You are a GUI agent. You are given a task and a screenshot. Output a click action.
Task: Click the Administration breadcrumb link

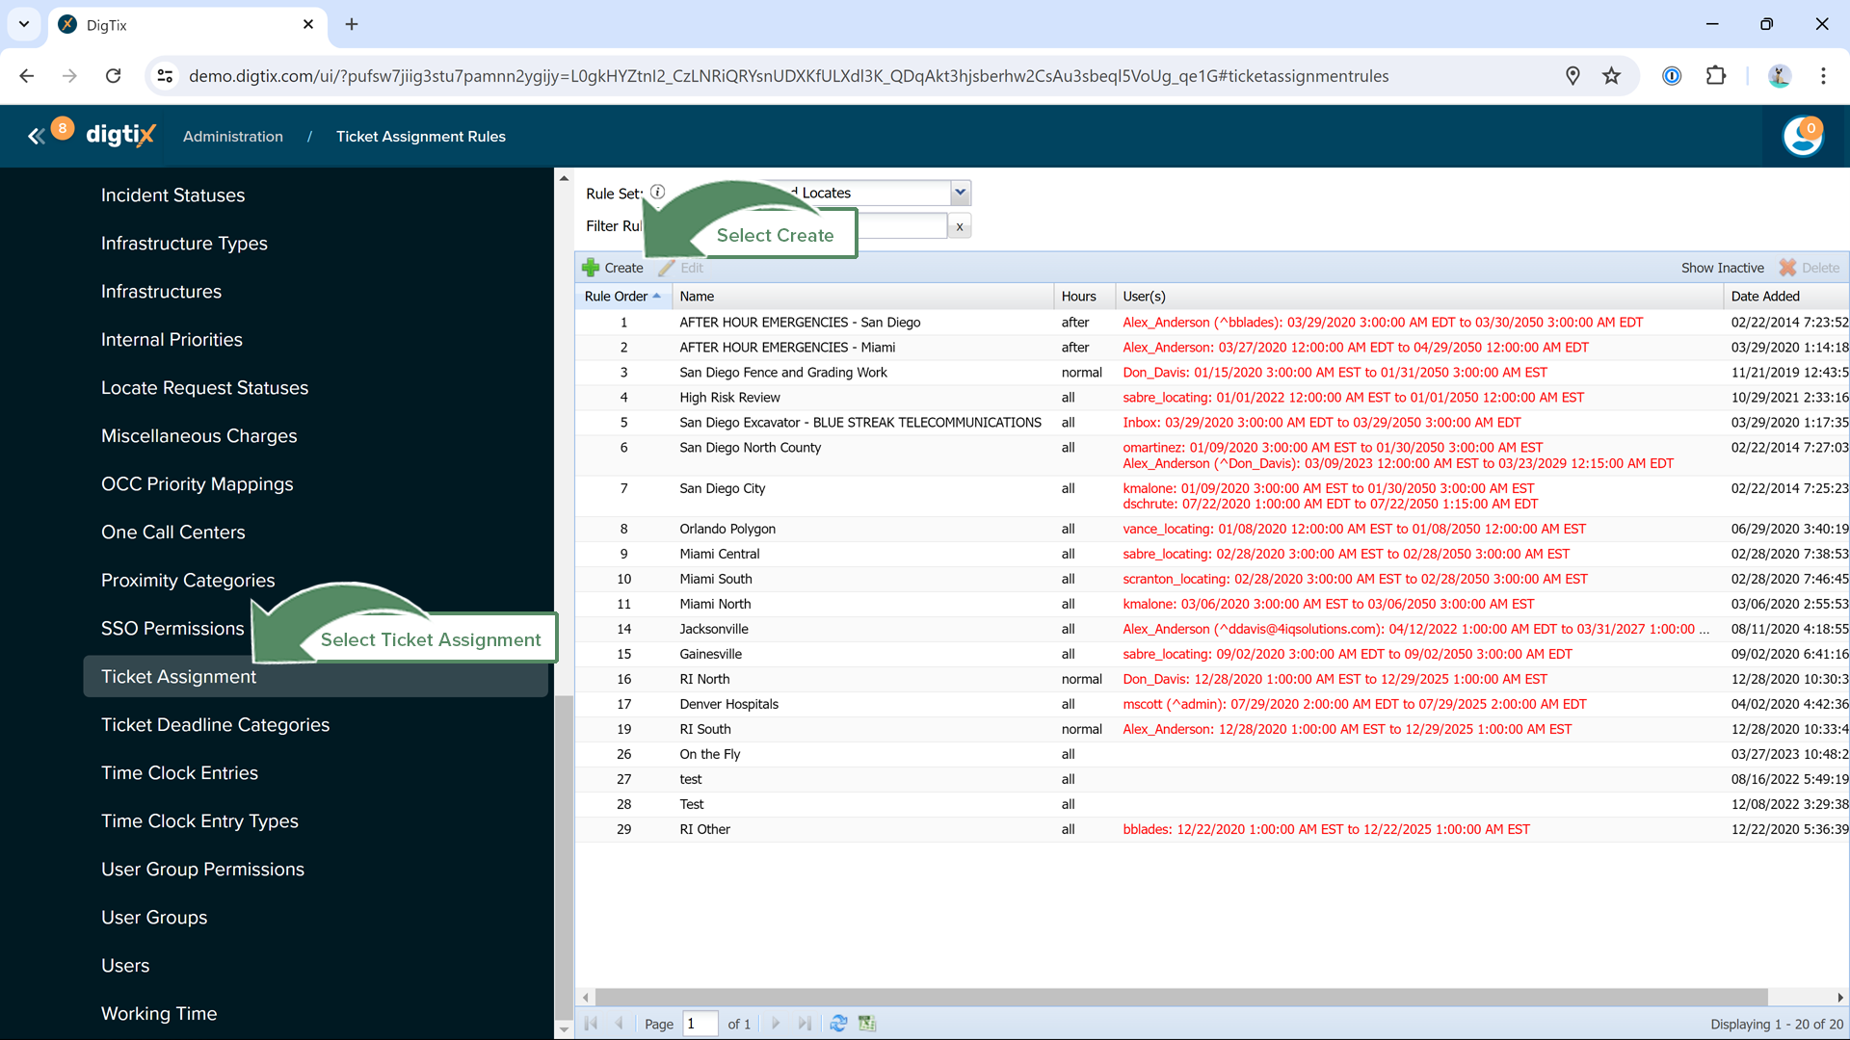coord(233,137)
